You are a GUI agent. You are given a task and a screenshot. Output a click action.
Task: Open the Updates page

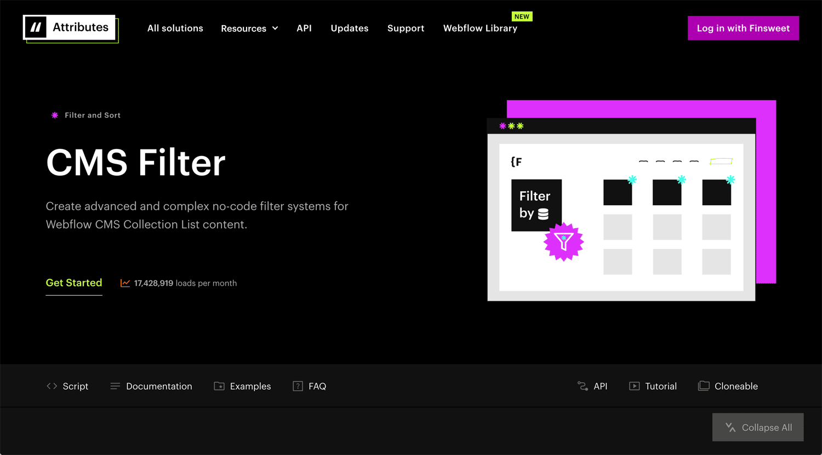(350, 28)
